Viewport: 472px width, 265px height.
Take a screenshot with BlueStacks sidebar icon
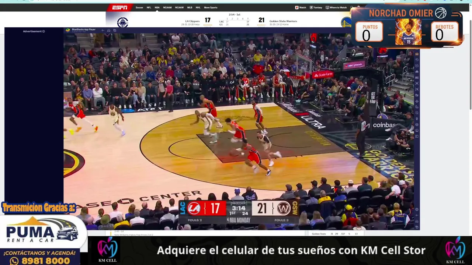tap(417, 83)
